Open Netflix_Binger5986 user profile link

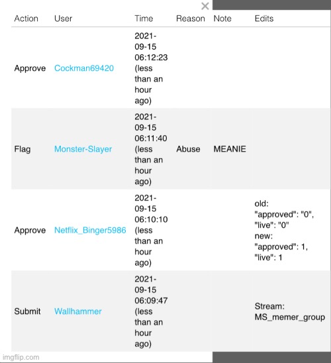click(x=90, y=230)
